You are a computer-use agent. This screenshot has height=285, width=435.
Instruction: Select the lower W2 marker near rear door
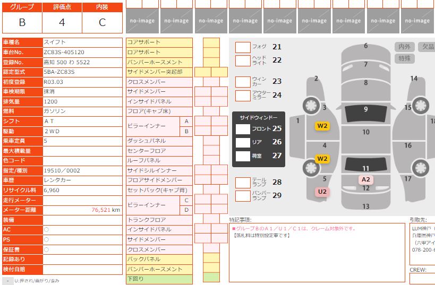[x=322, y=159]
